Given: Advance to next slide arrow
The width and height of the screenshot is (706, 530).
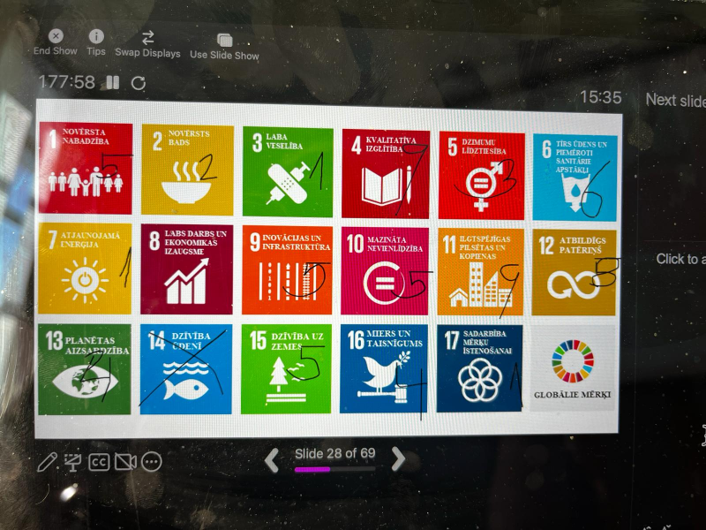Looking at the screenshot, I should (399, 458).
